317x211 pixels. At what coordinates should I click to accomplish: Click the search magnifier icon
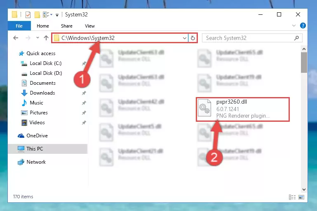[x=296, y=38]
